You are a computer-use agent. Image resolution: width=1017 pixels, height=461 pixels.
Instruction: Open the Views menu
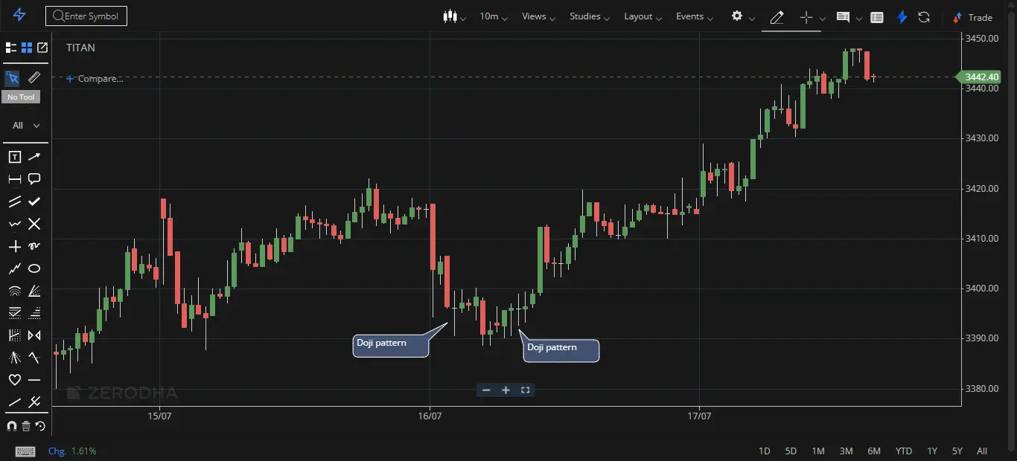(x=539, y=16)
